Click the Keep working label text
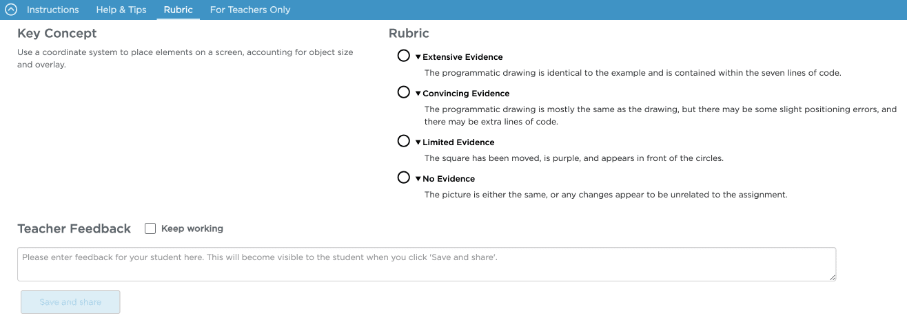907x322 pixels. [x=192, y=228]
